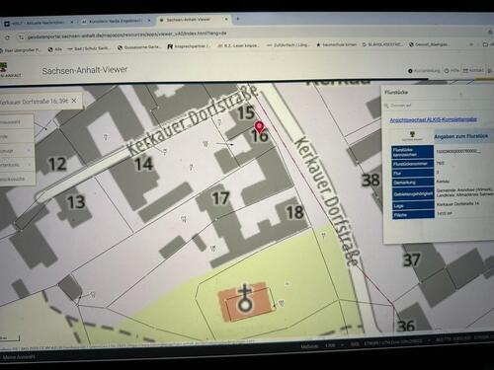Open the Ansprechpartner bookmark

(189, 46)
